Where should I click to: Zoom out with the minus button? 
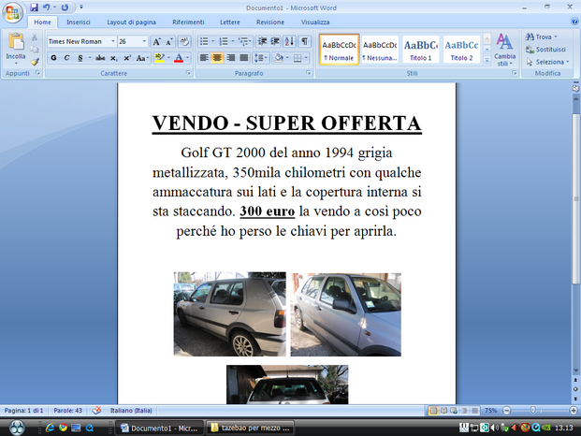(506, 411)
